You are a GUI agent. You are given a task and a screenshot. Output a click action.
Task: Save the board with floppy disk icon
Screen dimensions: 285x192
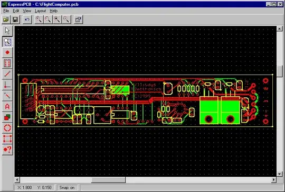(x=15, y=19)
